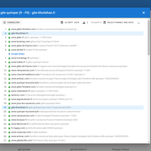Open the Google Maps result link
The image size is (151, 151).
point(18,54)
